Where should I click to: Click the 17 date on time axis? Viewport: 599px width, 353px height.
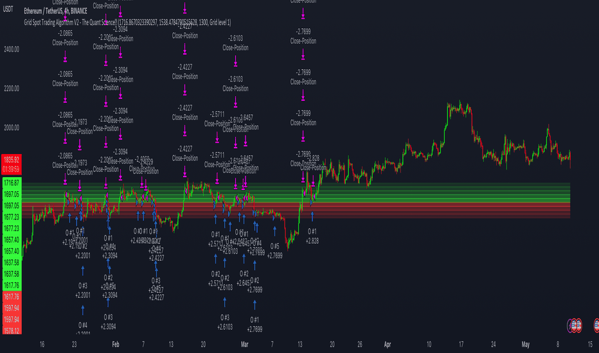tap(461, 345)
